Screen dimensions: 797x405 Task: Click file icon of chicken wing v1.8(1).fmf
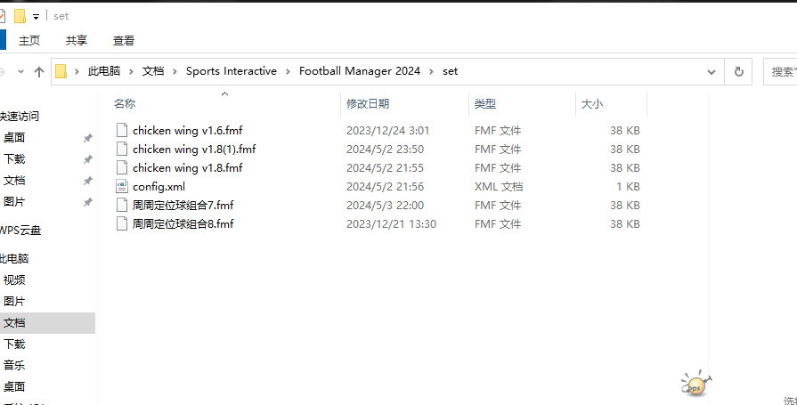122,149
